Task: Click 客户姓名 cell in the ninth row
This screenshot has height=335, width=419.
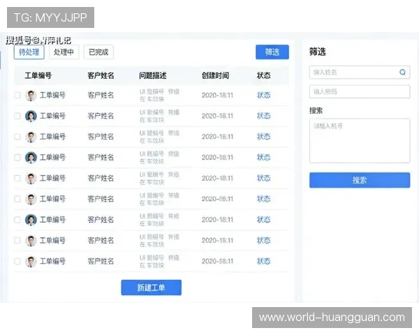Action: pyautogui.click(x=101, y=261)
